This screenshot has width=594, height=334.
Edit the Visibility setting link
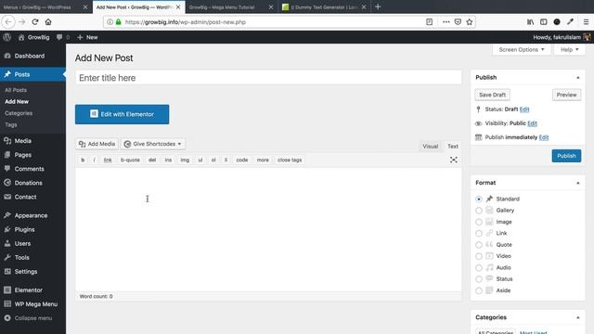pos(532,123)
